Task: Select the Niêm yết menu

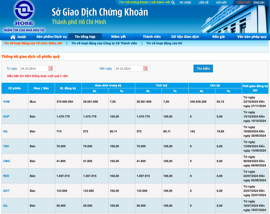Action: [118, 37]
